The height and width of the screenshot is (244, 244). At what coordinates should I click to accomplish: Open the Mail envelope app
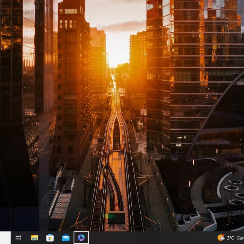(66, 237)
